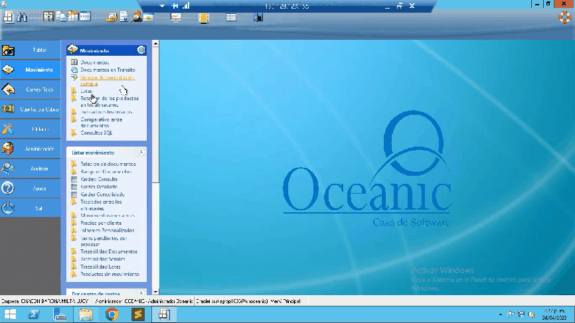The image size is (575, 323).
Task: Click the exit door icon in toolbar
Action: [x=257, y=17]
